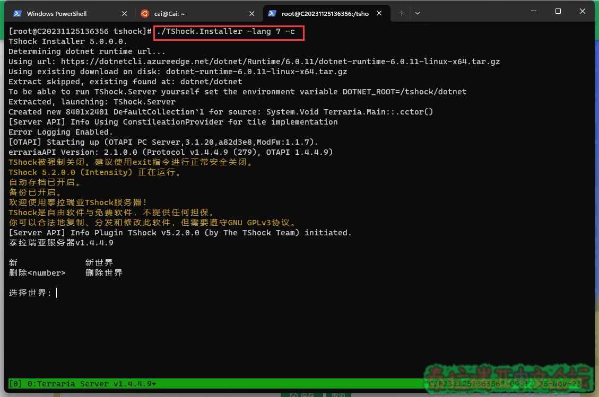Click the "泰拉瑞亚服务器v1.4.4.9" line
Viewport: 599px width, 397px height.
tap(61, 243)
